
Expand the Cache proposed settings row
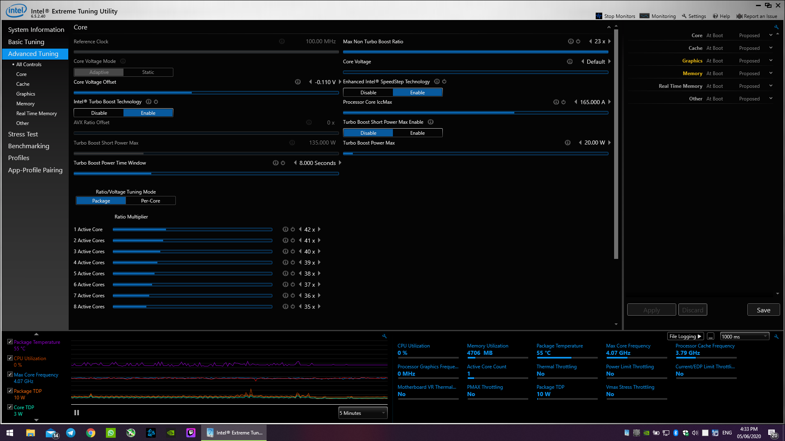pyautogui.click(x=771, y=48)
